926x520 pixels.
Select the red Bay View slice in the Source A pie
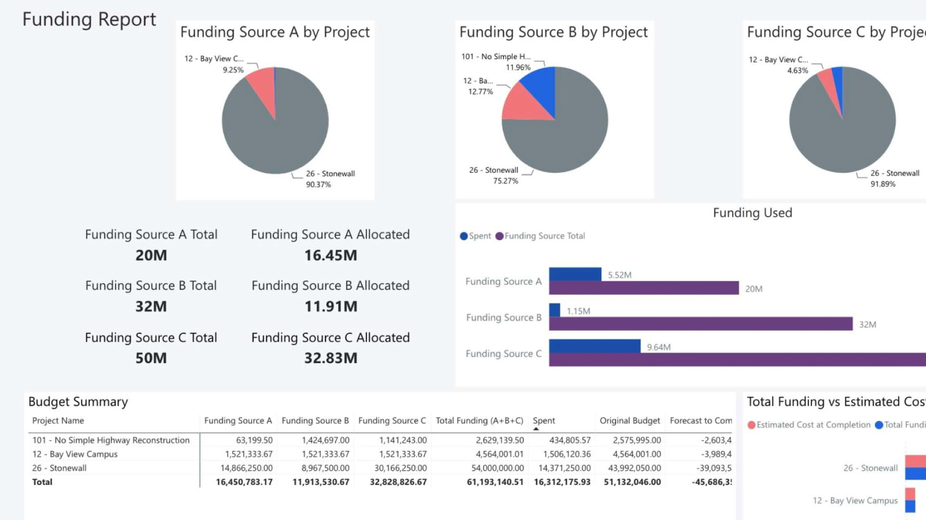[264, 87]
